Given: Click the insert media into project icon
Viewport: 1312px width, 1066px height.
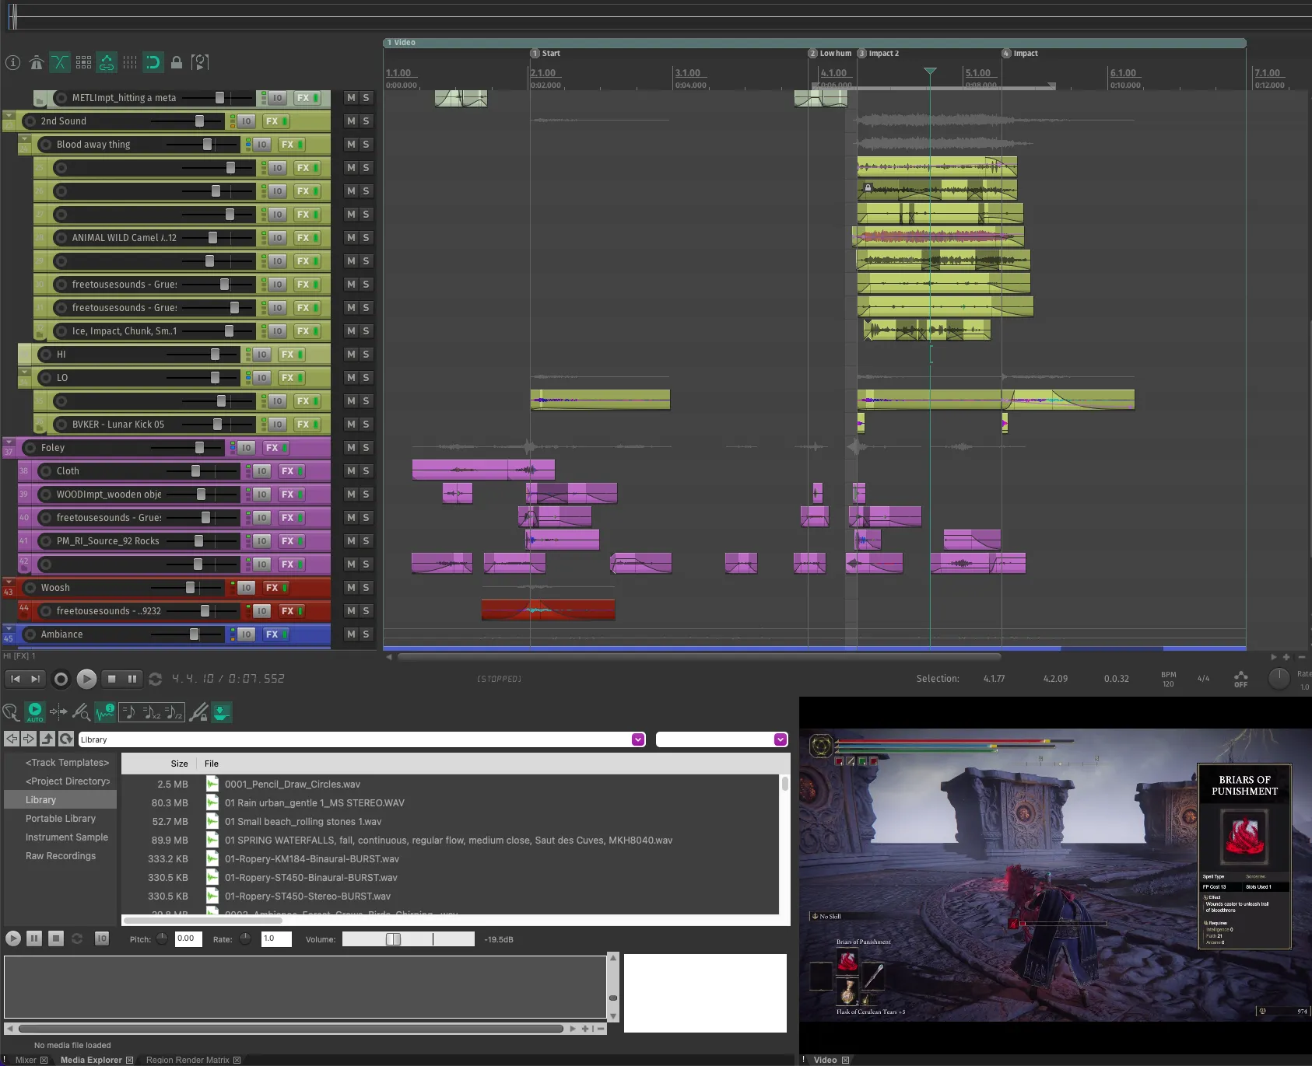Looking at the screenshot, I should click(x=221, y=711).
